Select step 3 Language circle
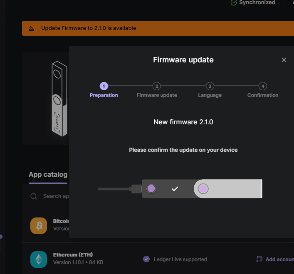 tap(210, 86)
